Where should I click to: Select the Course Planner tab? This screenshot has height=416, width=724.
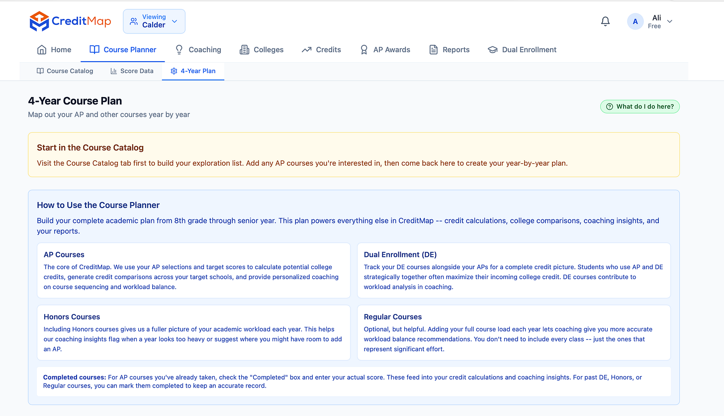click(x=123, y=50)
